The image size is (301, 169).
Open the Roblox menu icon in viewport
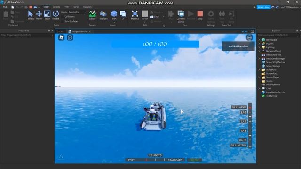point(62,38)
